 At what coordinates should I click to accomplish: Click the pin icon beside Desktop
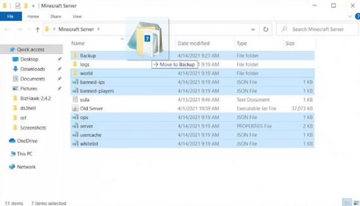[59, 59]
